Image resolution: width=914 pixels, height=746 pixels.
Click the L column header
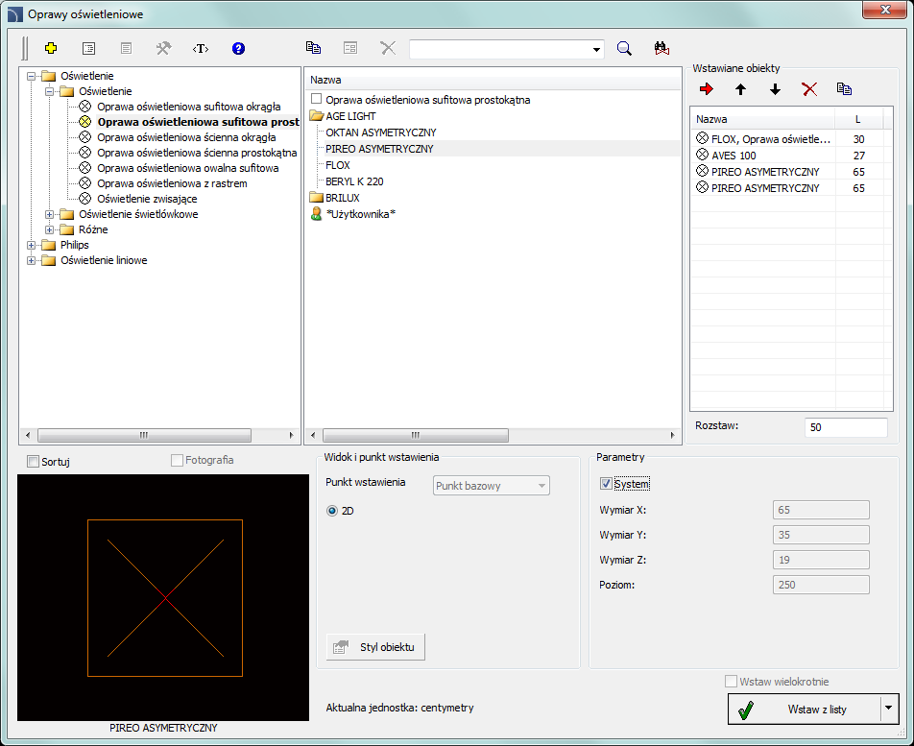(x=859, y=119)
